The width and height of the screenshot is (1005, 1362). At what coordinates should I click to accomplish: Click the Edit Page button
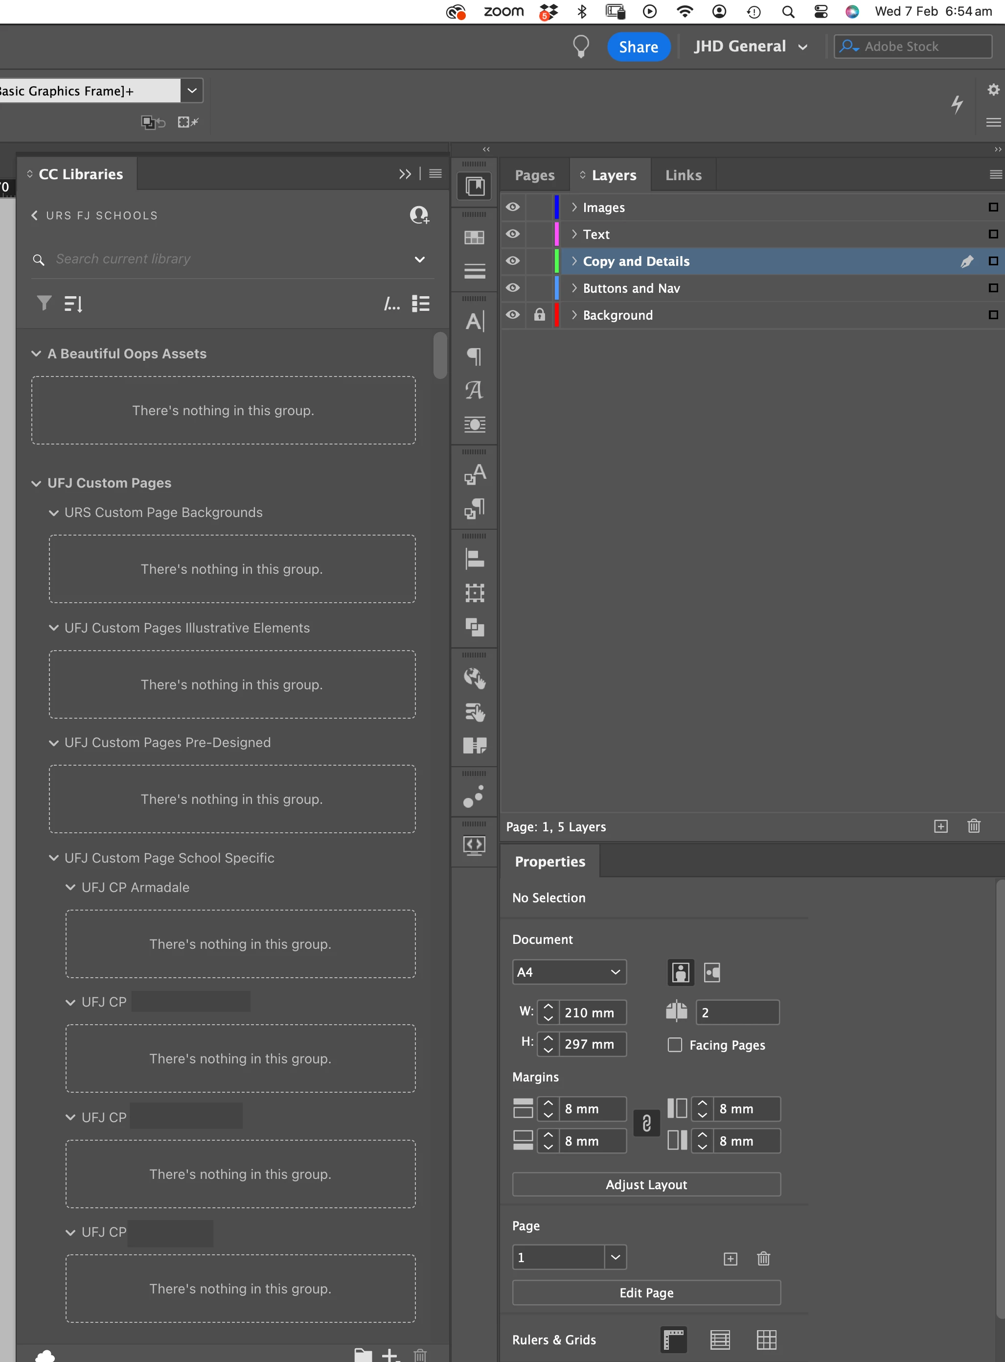[x=646, y=1292]
